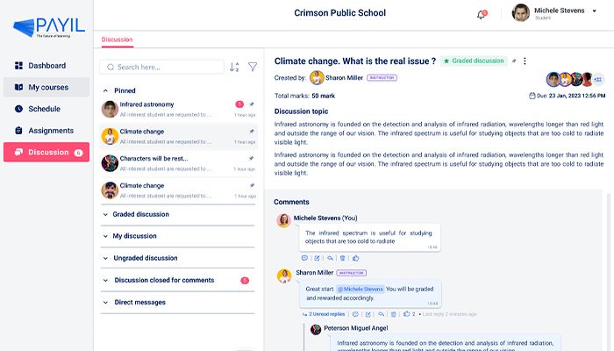Select Discussion in sidebar
The width and height of the screenshot is (614, 351).
[46, 152]
